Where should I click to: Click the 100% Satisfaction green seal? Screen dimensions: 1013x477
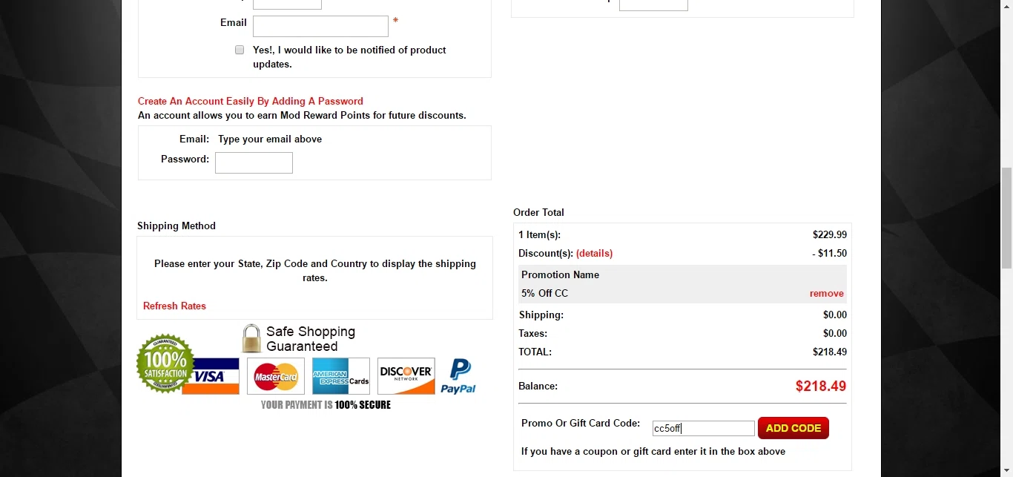tap(165, 363)
